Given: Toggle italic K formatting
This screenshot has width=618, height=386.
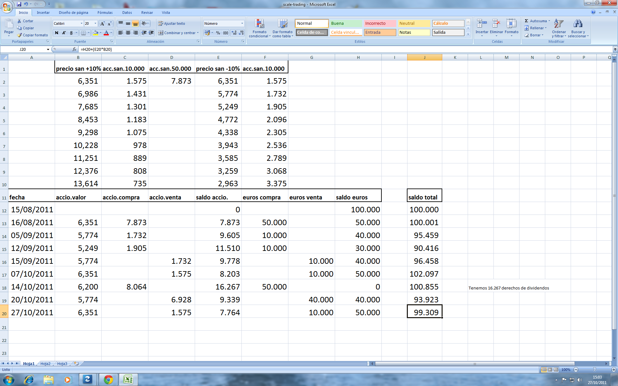Looking at the screenshot, I should (x=64, y=33).
